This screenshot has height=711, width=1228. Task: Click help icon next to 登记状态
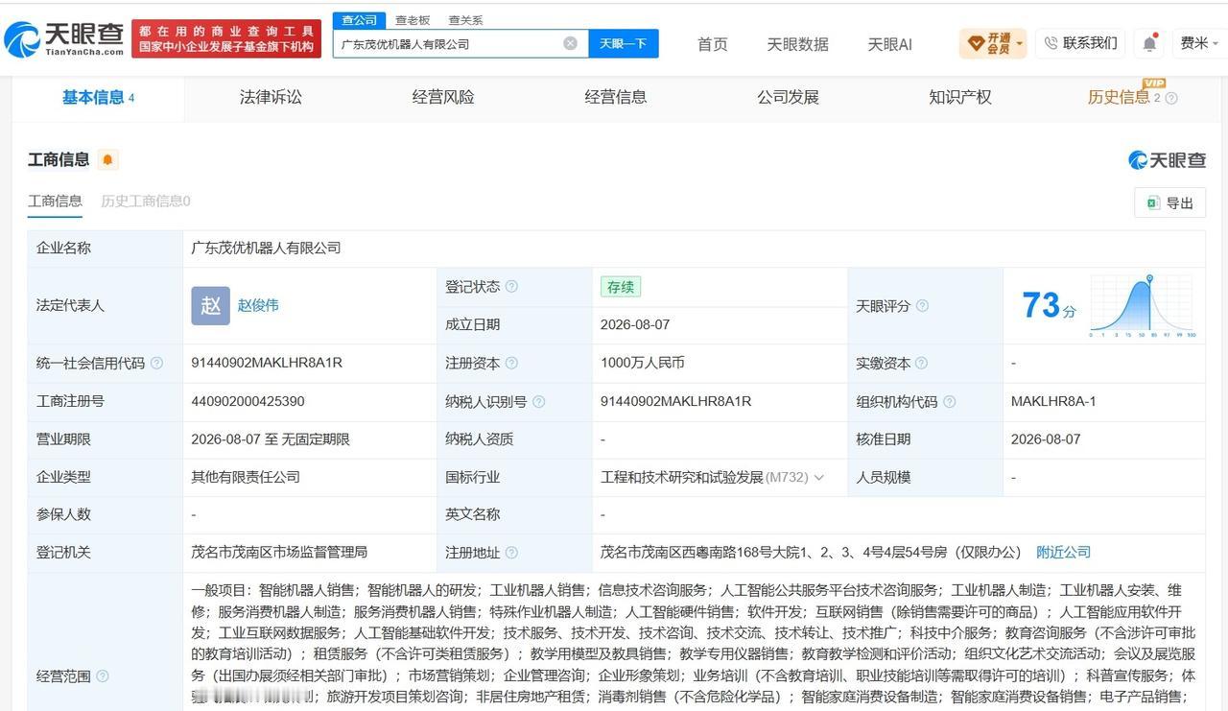pyautogui.click(x=511, y=286)
